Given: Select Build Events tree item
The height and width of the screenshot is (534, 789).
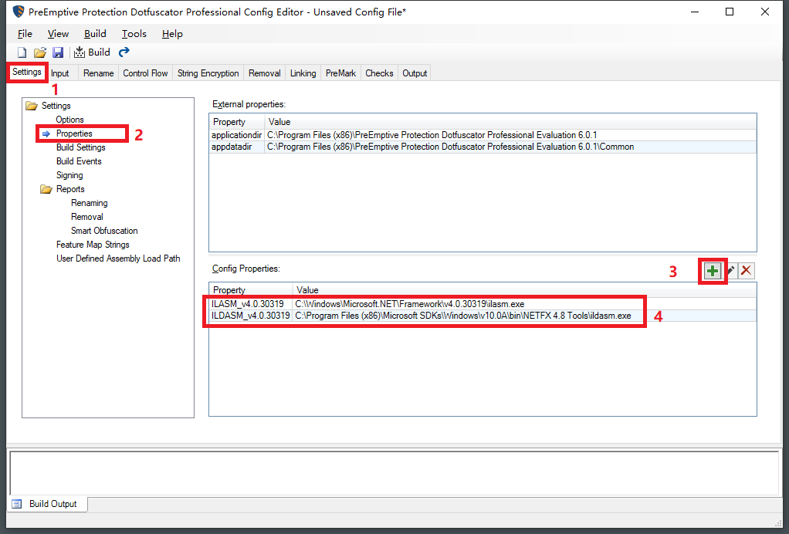Looking at the screenshot, I should click(79, 161).
